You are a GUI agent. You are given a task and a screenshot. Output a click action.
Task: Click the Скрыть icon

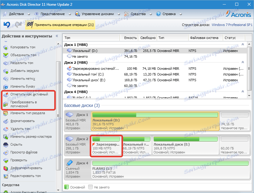[x=6, y=145]
